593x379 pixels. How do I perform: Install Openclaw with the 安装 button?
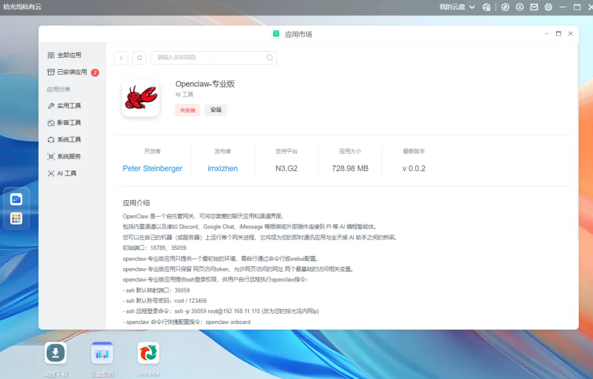[216, 110]
